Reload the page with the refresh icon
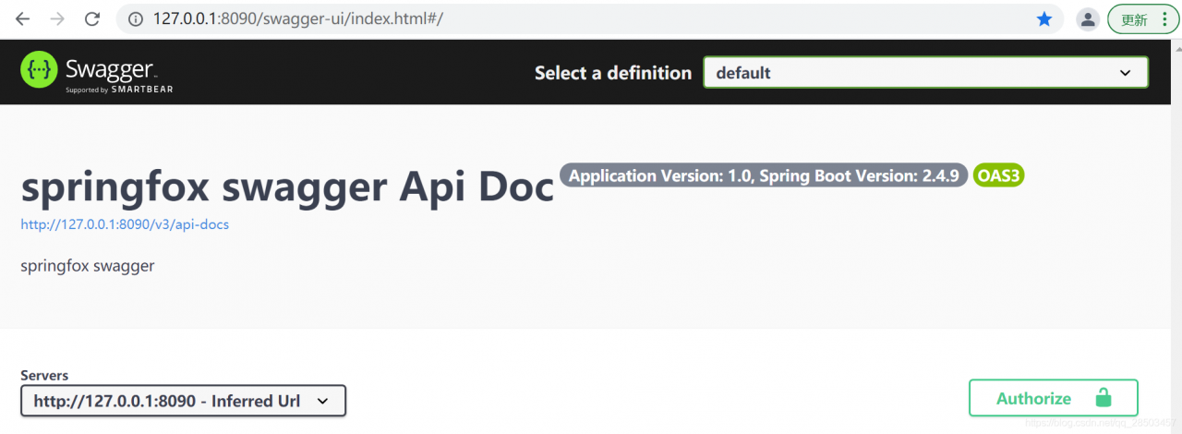Screen dimensions: 1182x434 92,19
